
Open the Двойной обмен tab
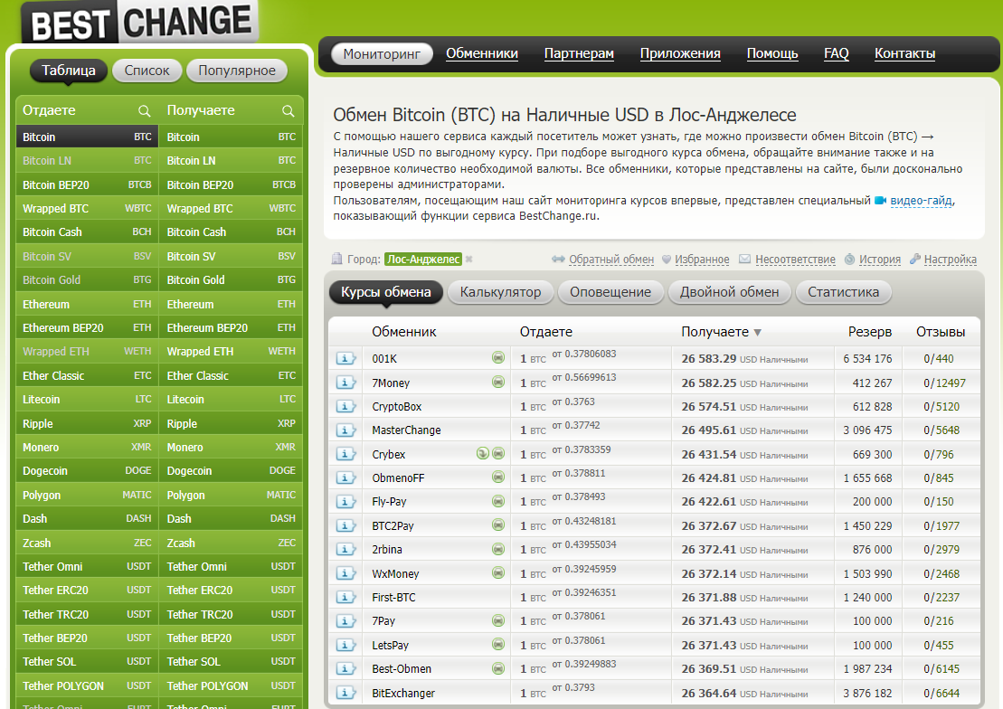729,292
